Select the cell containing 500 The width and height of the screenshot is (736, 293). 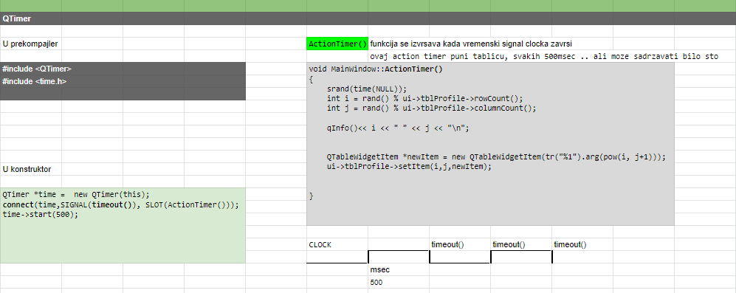(x=399, y=282)
